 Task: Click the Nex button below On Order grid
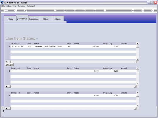pos(7,65)
